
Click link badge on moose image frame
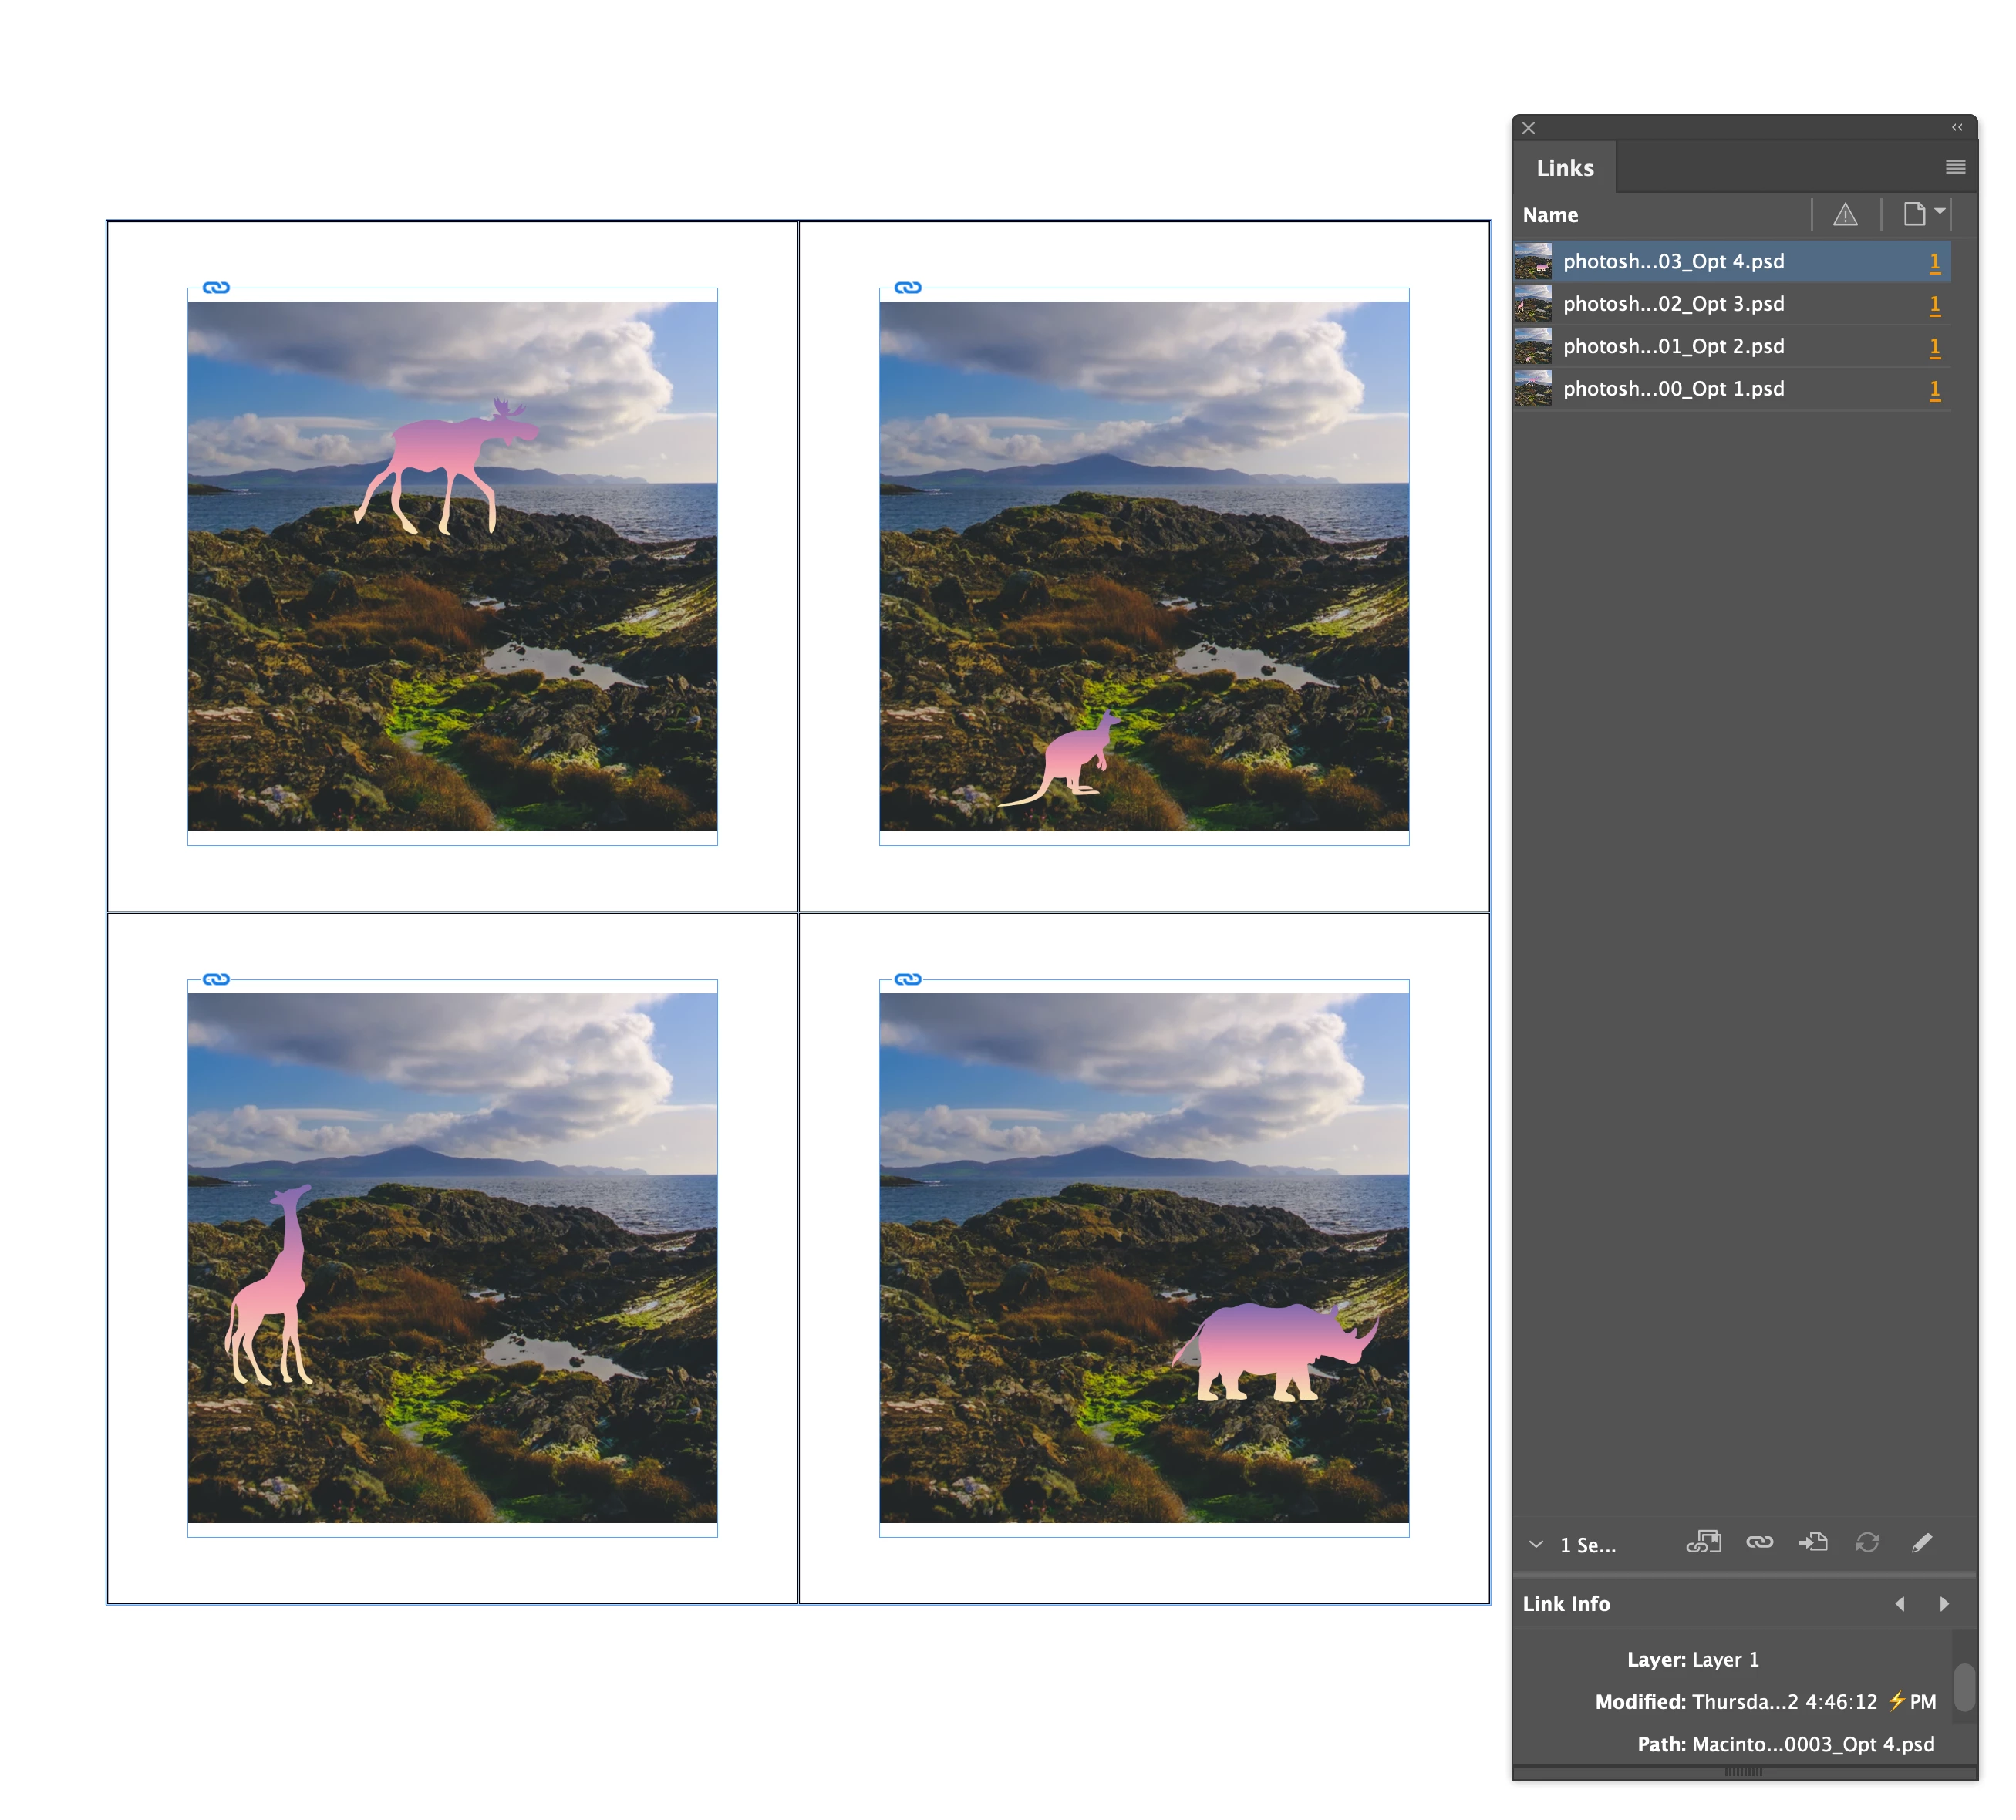click(x=216, y=288)
